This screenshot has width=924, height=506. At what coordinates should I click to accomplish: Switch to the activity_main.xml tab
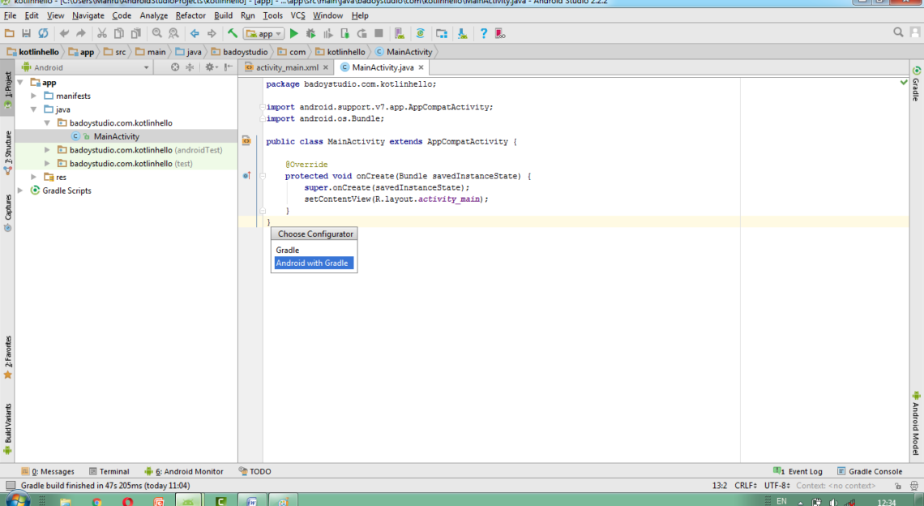(287, 67)
